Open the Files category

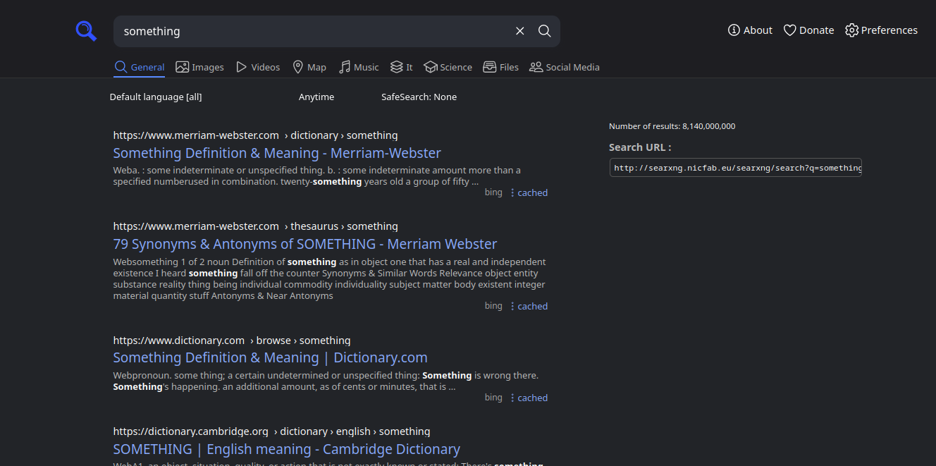click(500, 67)
